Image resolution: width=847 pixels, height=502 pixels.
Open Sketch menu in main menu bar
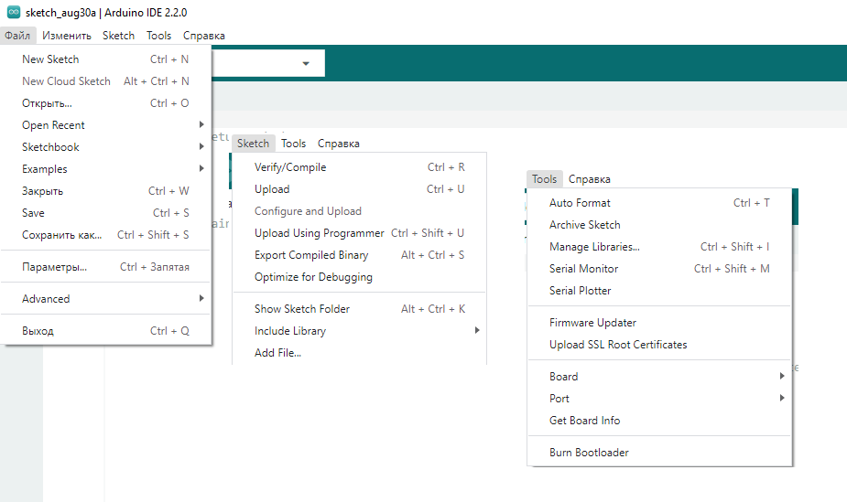point(119,36)
